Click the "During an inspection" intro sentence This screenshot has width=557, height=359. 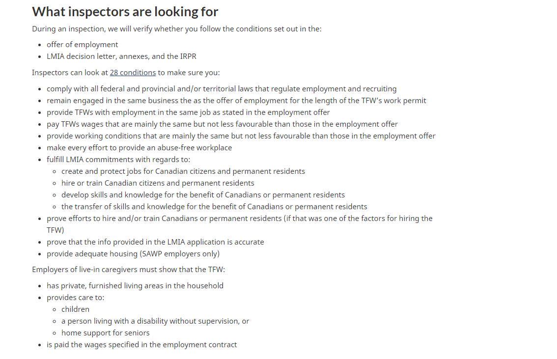click(x=177, y=28)
